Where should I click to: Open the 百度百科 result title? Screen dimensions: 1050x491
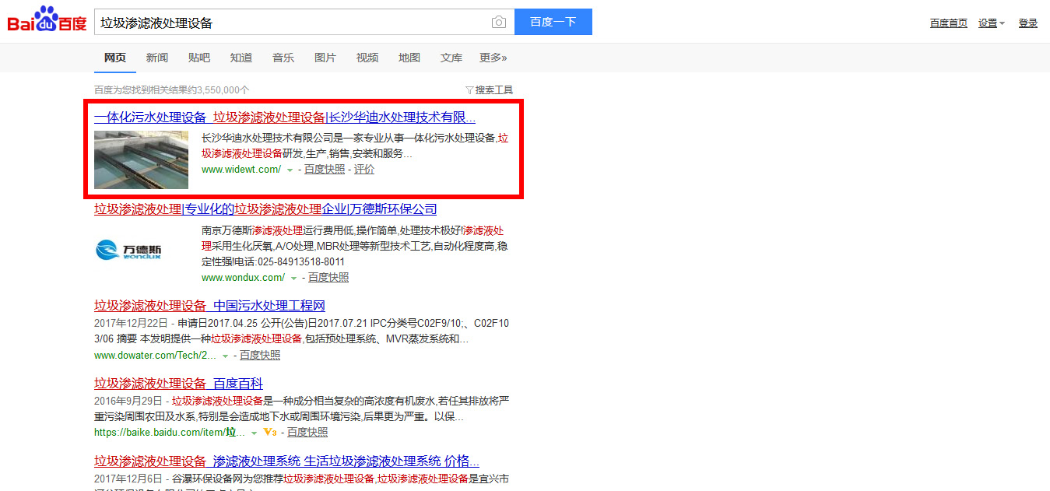click(178, 384)
